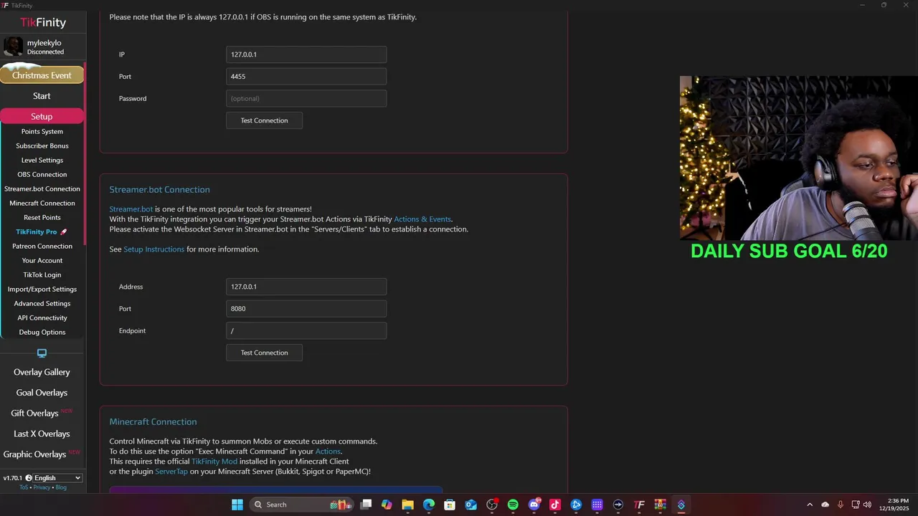Open the pink music-note app in the taskbar
Screen dimensions: 918x516
(x=555, y=505)
